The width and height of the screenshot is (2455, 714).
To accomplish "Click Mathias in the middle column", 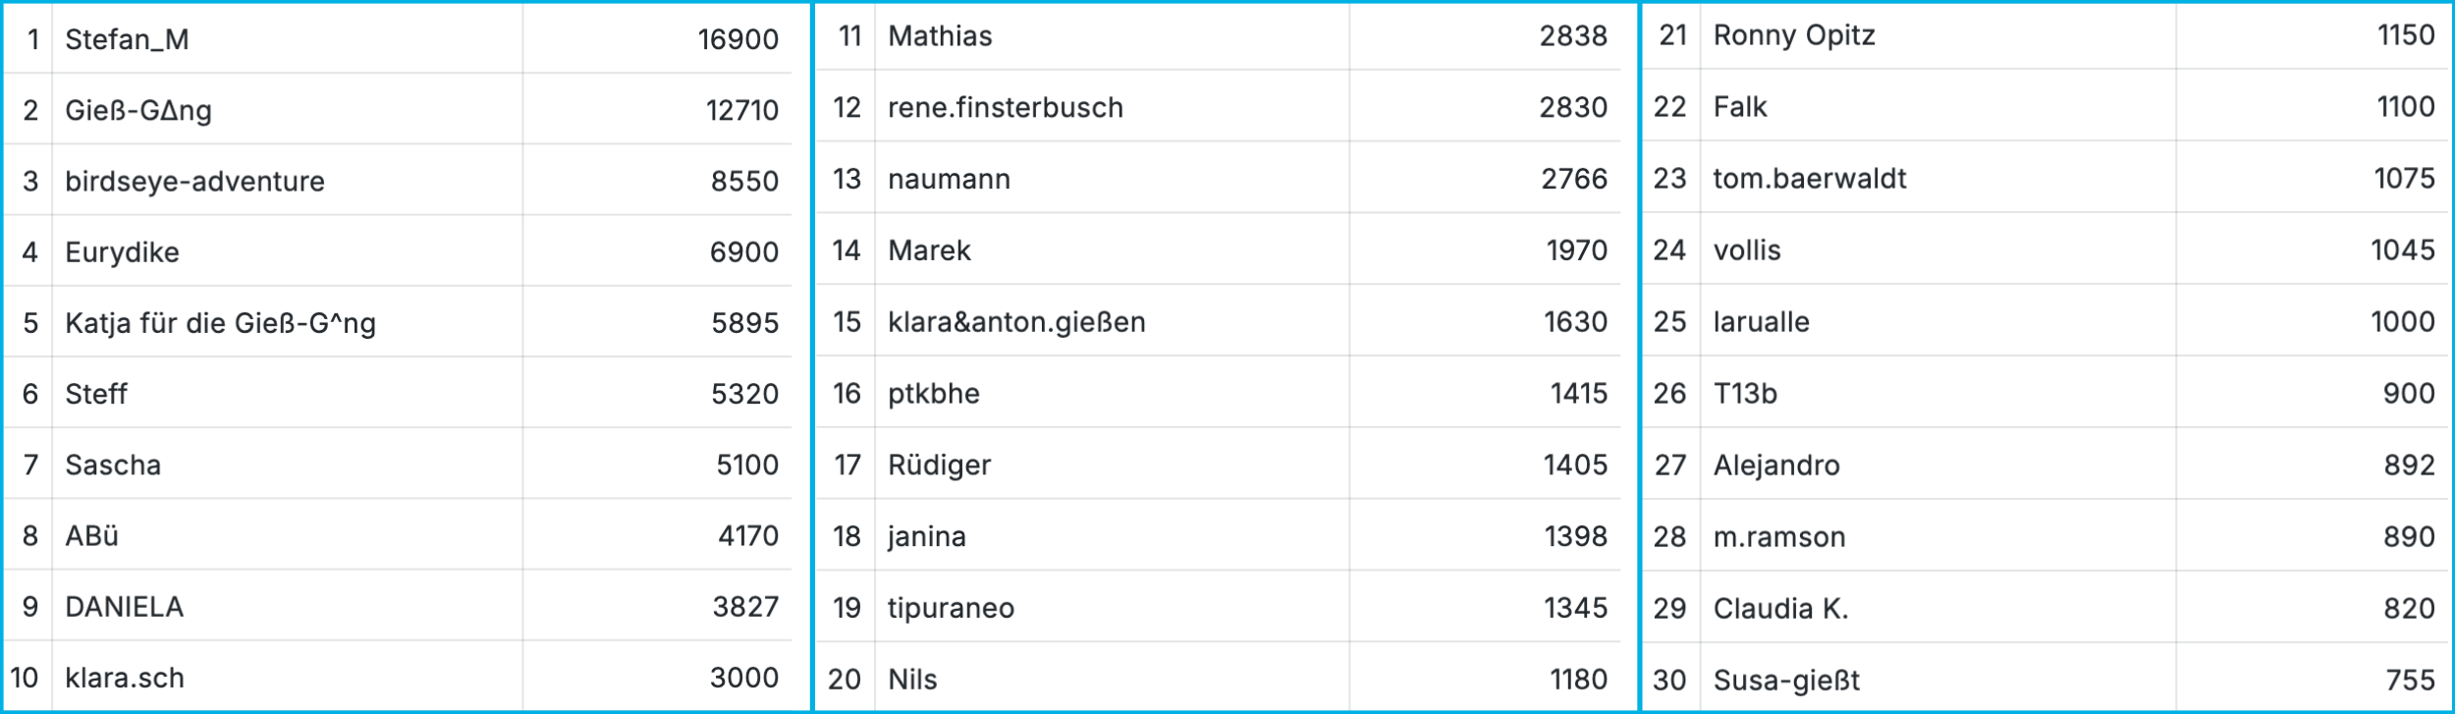I will tap(940, 36).
